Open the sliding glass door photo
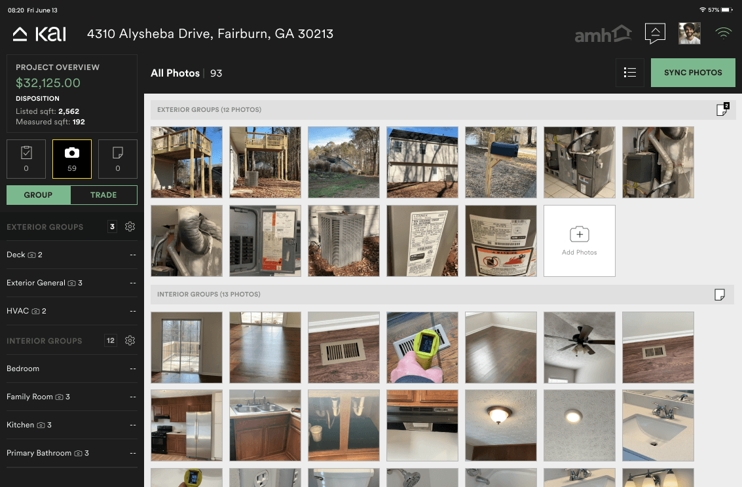The image size is (742, 487). point(187,348)
